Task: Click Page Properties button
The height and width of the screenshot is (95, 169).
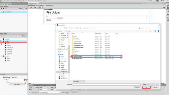Action: [x=66, y=92]
